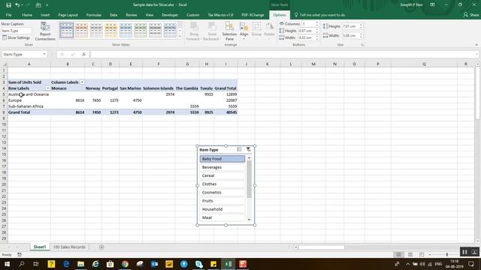
Task: Add a new sheet with plus icon
Action: 101,247
